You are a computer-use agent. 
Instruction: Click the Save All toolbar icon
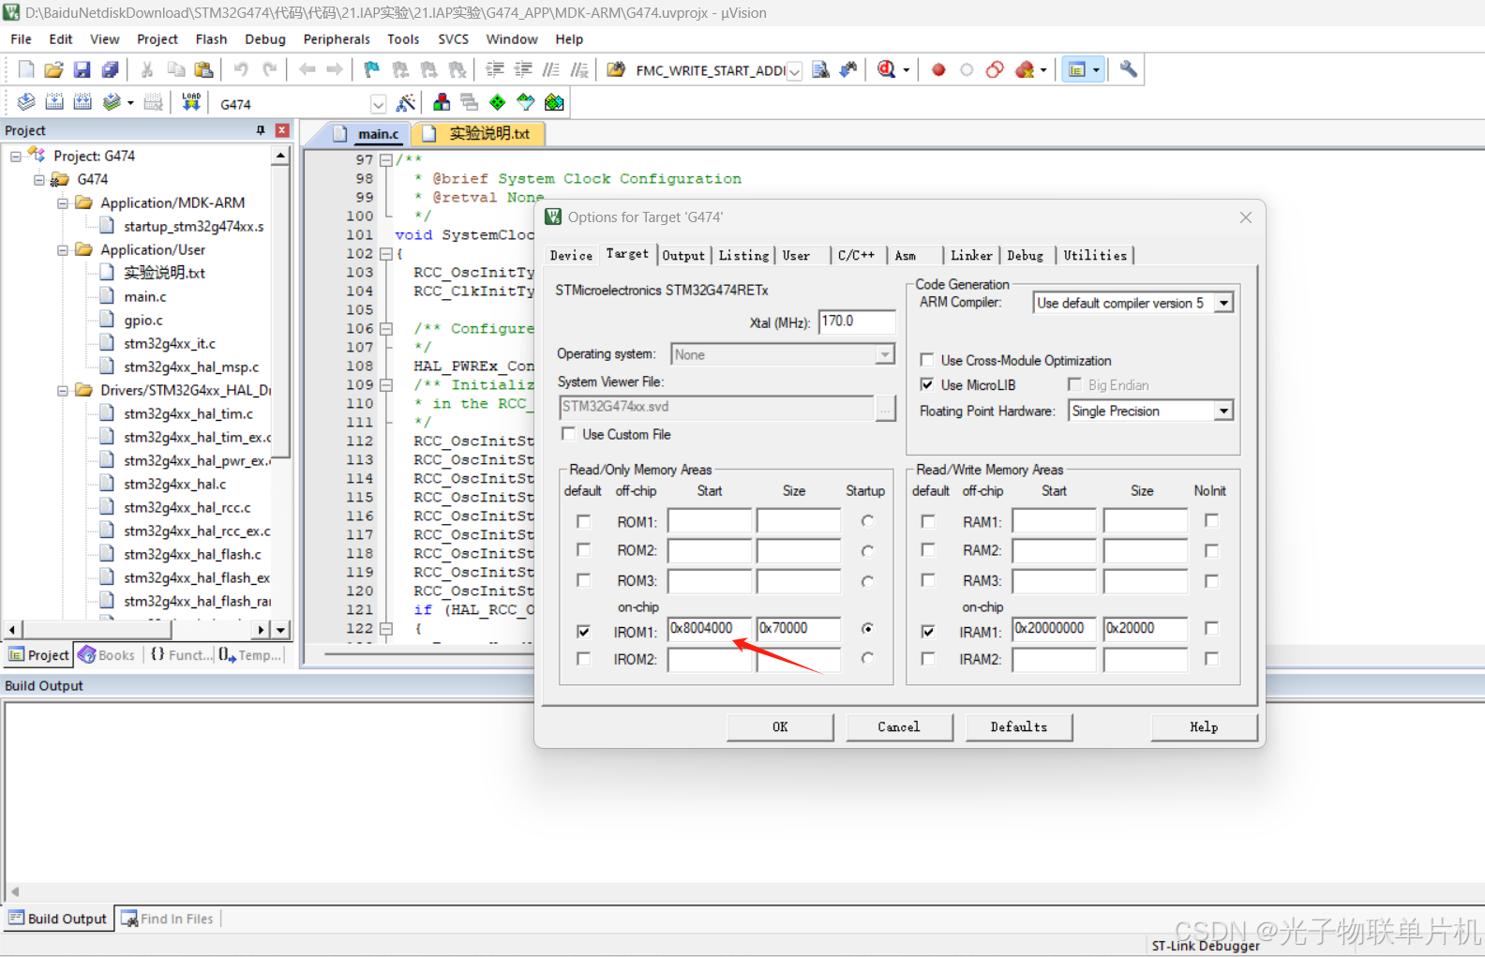(110, 69)
